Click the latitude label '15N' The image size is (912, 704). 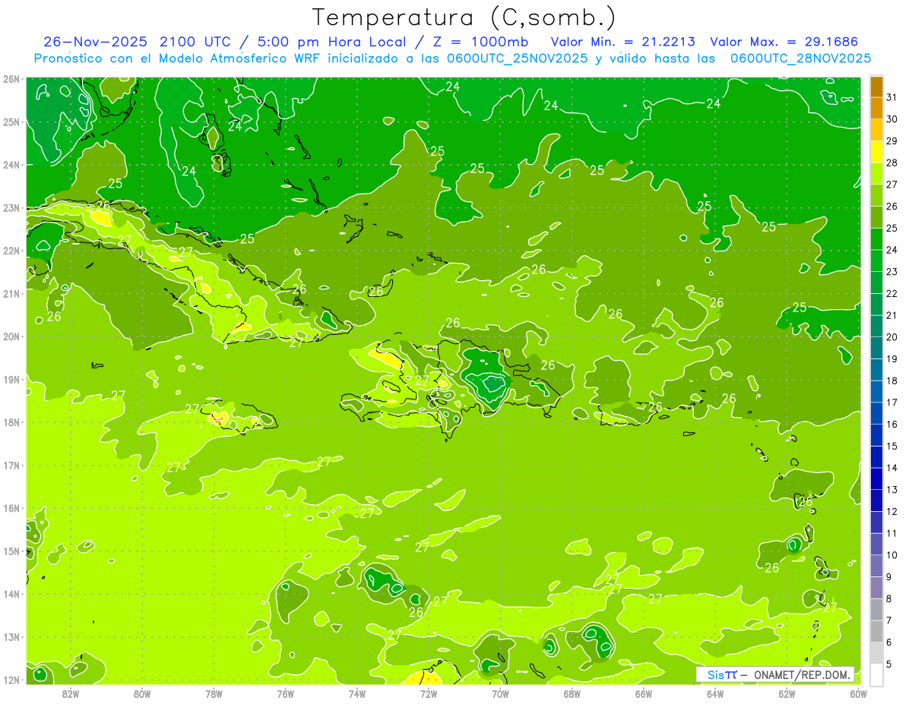click(x=11, y=551)
